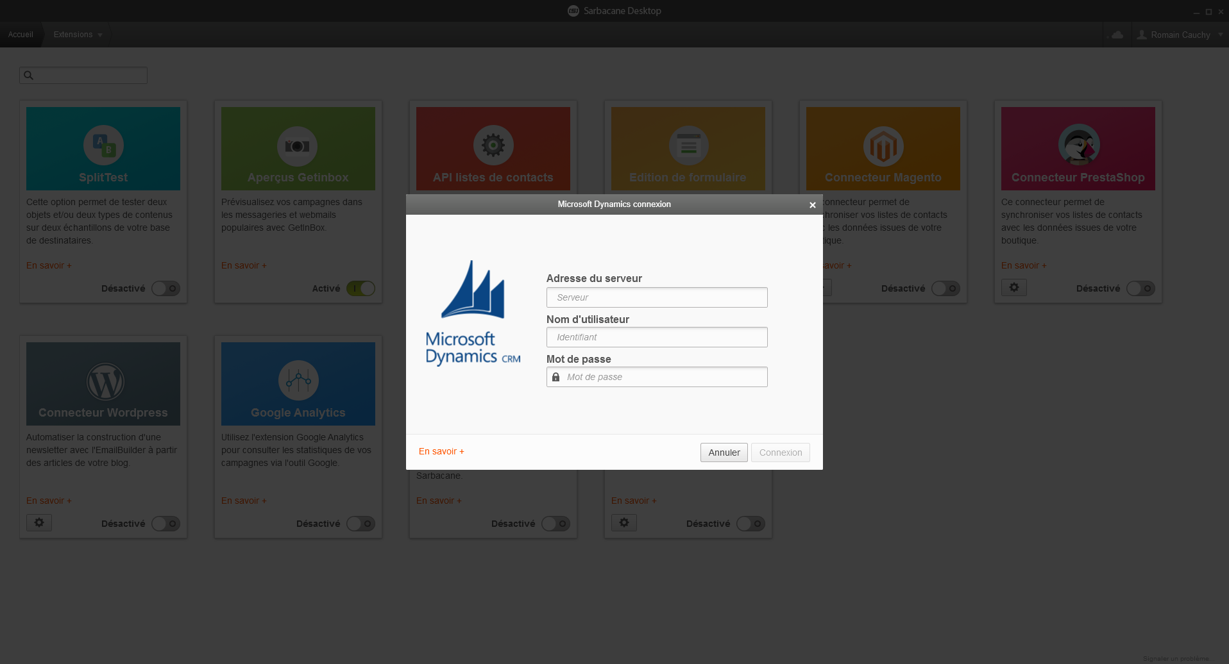The height and width of the screenshot is (664, 1229).
Task: Click the API listes de contacts gear icon
Action: (493, 145)
